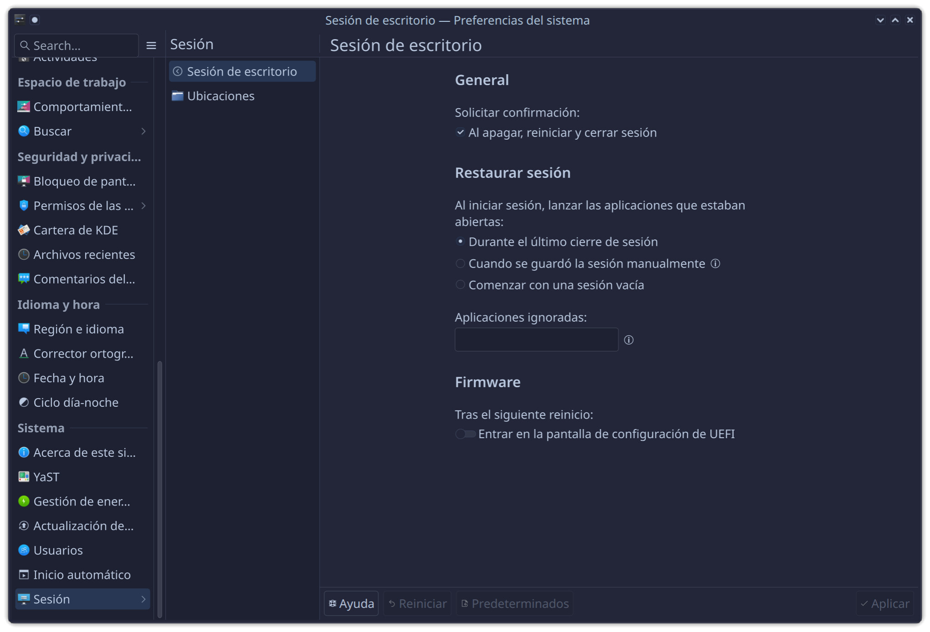930x632 pixels.
Task: Switch to the Ubicaciones page
Action: click(220, 96)
